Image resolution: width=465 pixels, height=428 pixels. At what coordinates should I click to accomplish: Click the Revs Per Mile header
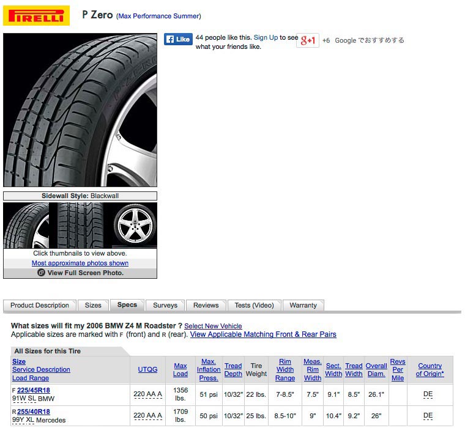pyautogui.click(x=398, y=370)
